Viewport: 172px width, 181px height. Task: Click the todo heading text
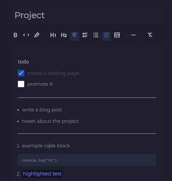point(23,62)
